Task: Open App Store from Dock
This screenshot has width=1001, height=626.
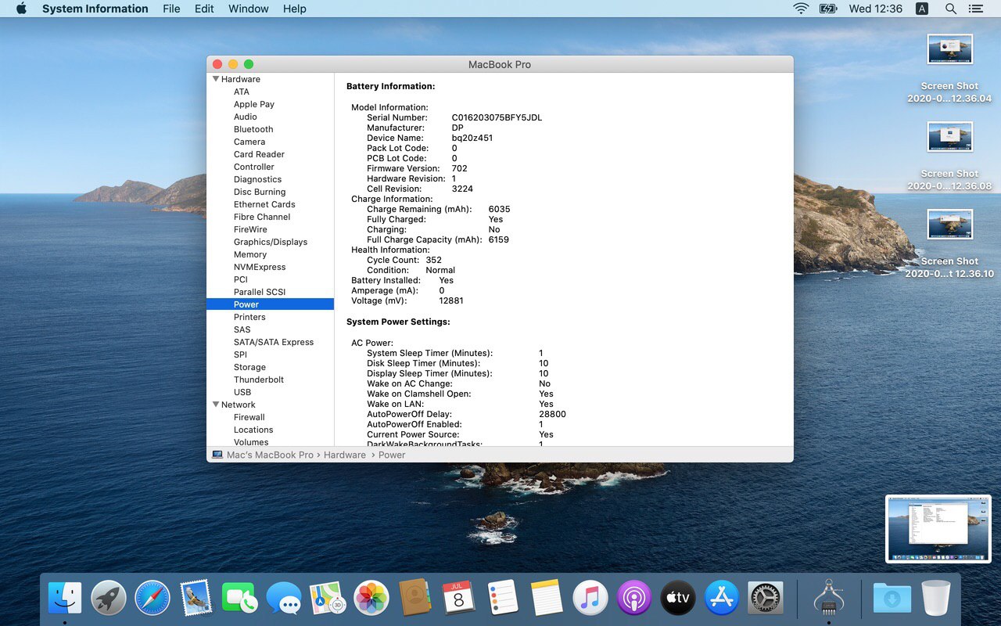Action: pos(722,599)
